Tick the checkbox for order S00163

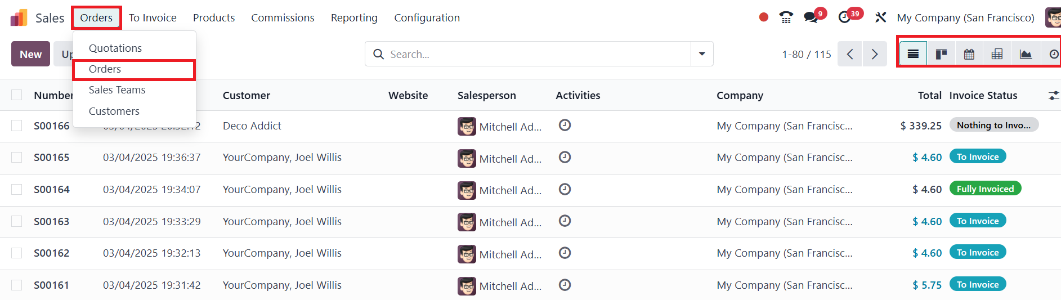17,221
